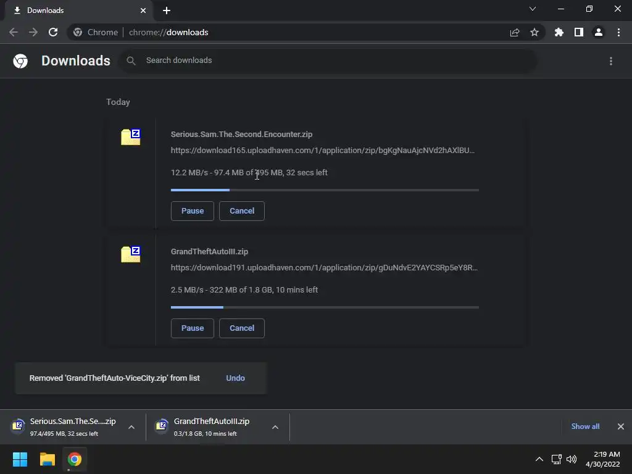Expand options for Serious.Sam shelf item
Viewport: 632px width, 474px height.
(131, 427)
